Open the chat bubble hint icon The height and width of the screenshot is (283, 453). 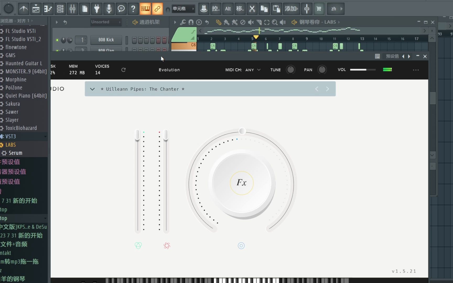[121, 9]
